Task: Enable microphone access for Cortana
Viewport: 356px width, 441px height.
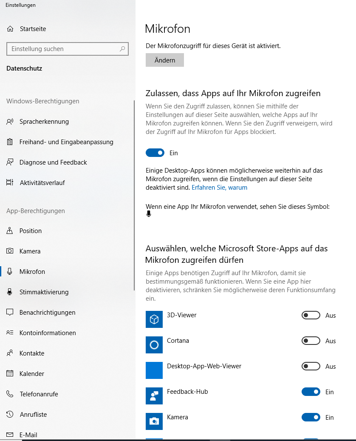Action: coord(311,341)
